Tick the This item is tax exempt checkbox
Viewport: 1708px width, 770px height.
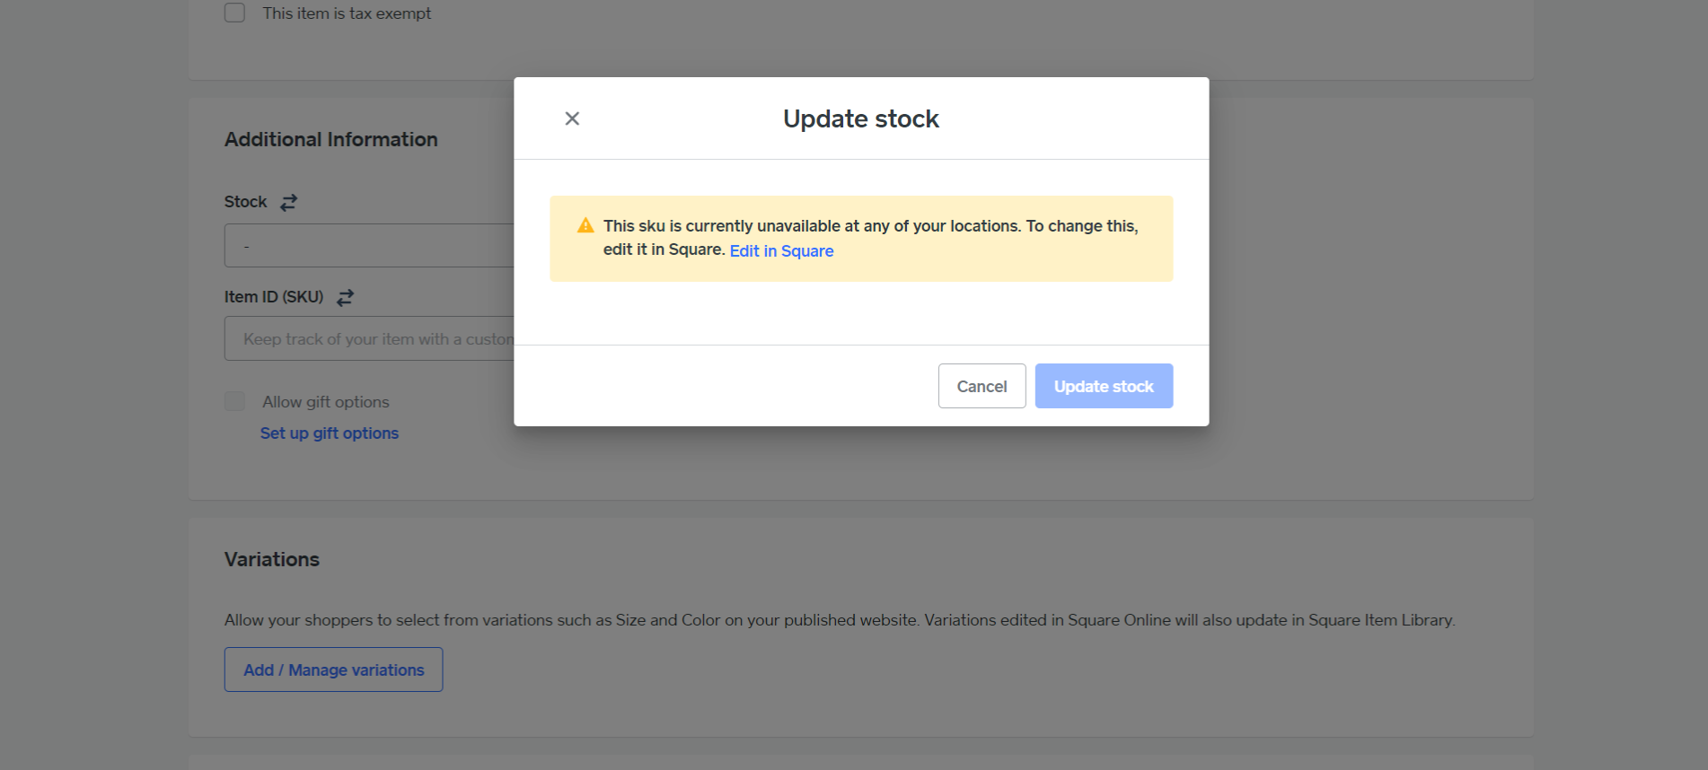pyautogui.click(x=234, y=13)
